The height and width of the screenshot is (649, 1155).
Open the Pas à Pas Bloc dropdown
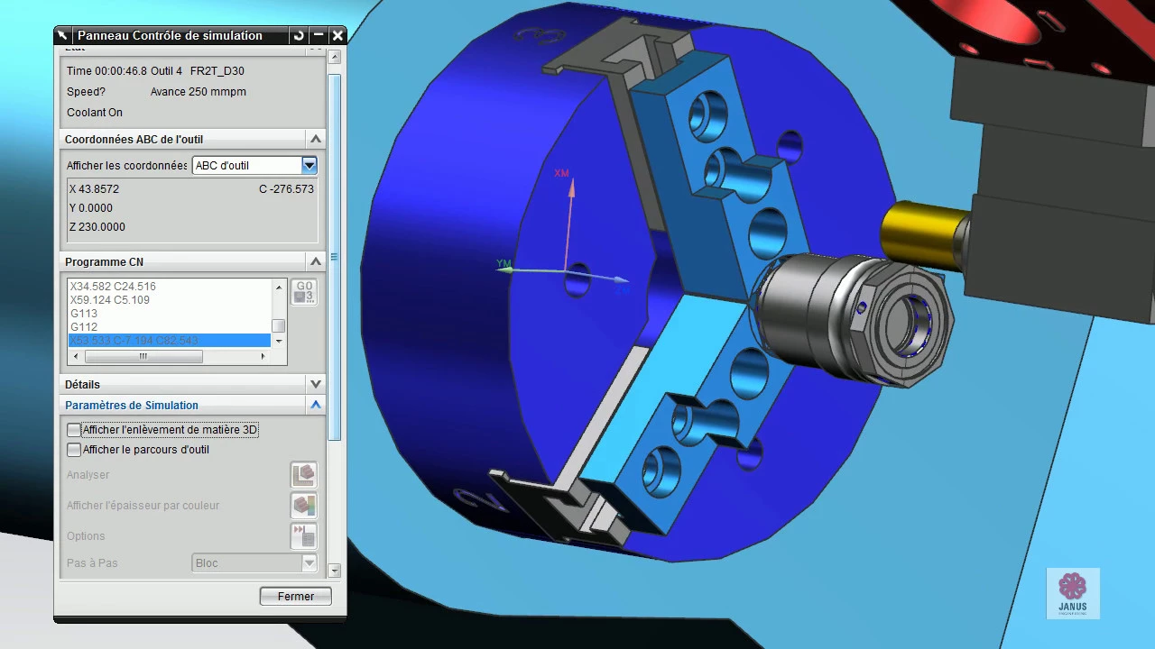point(254,562)
